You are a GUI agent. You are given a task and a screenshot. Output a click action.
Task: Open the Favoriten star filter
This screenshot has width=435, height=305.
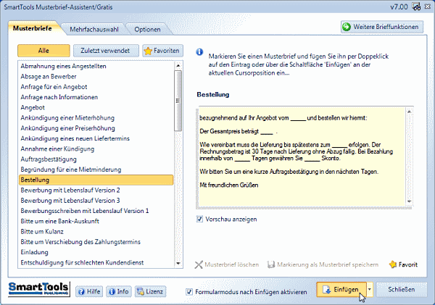pyautogui.click(x=162, y=51)
